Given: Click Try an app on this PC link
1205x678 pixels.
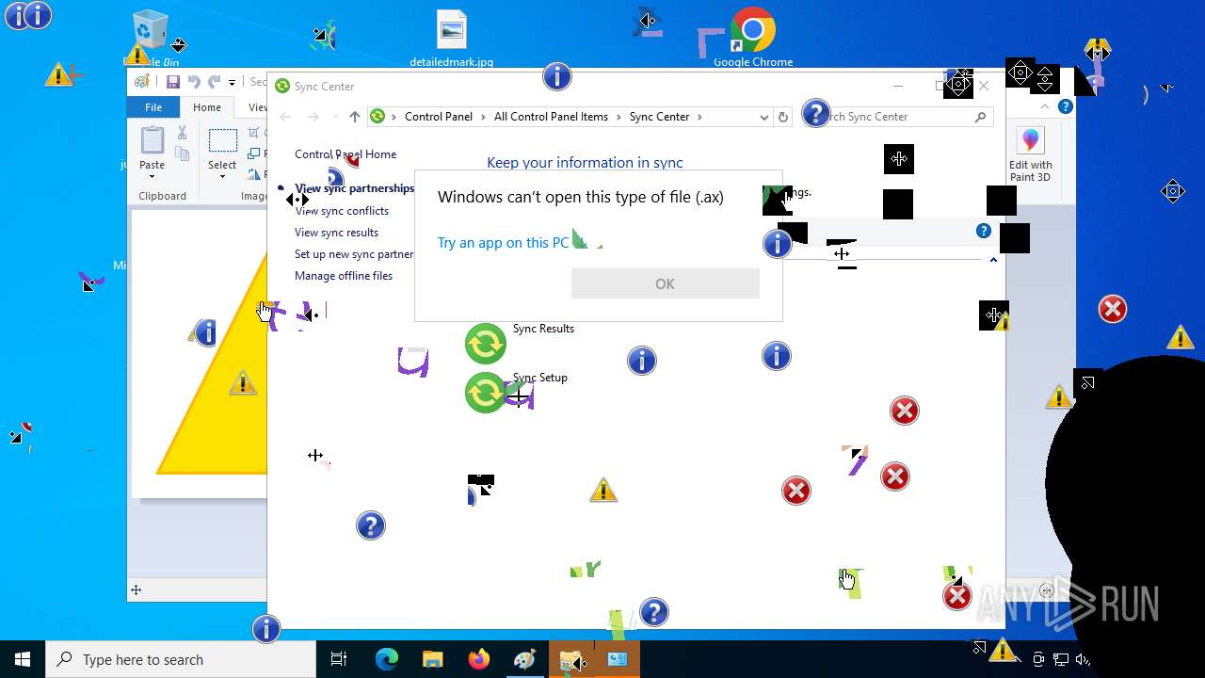Looking at the screenshot, I should [503, 243].
